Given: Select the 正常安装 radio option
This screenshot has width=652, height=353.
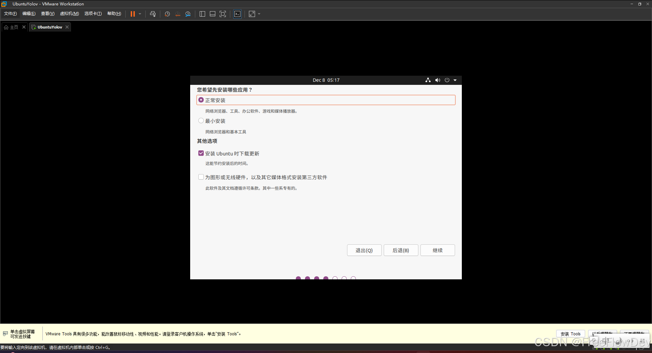Looking at the screenshot, I should pyautogui.click(x=201, y=100).
